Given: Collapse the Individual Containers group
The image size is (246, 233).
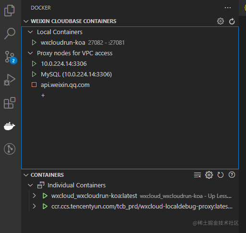Looking at the screenshot, I should 30,185.
